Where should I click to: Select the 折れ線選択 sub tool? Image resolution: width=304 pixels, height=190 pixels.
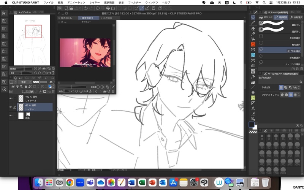click(x=280, y=56)
